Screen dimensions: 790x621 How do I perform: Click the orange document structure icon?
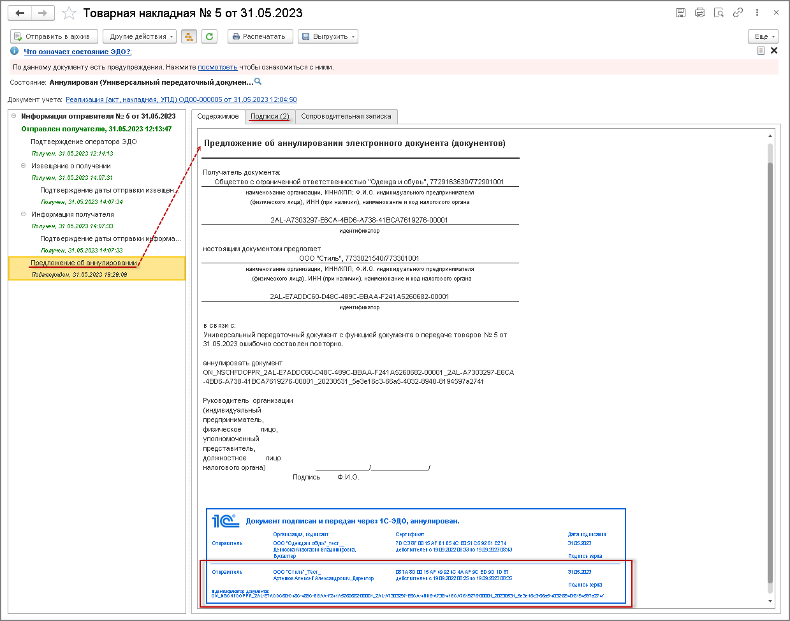tap(189, 36)
